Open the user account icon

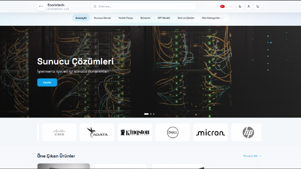(x=249, y=6)
